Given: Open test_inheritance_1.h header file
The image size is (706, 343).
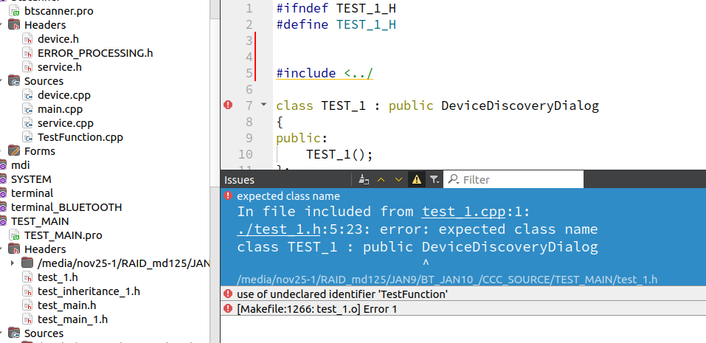Looking at the screenshot, I should (x=89, y=291).
